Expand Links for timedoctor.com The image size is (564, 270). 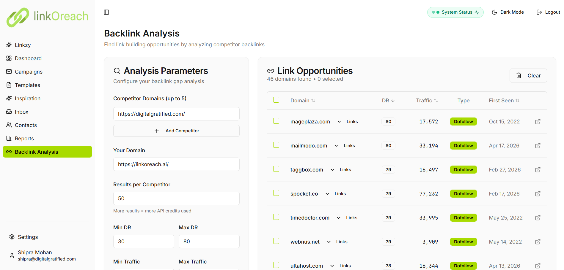click(347, 218)
